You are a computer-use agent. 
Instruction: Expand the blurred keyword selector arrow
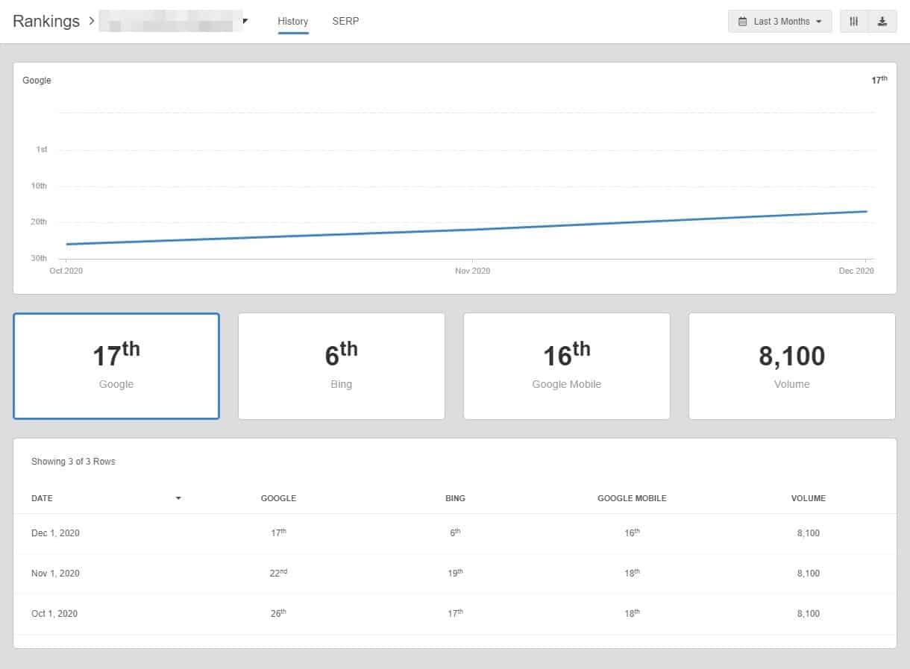point(245,22)
